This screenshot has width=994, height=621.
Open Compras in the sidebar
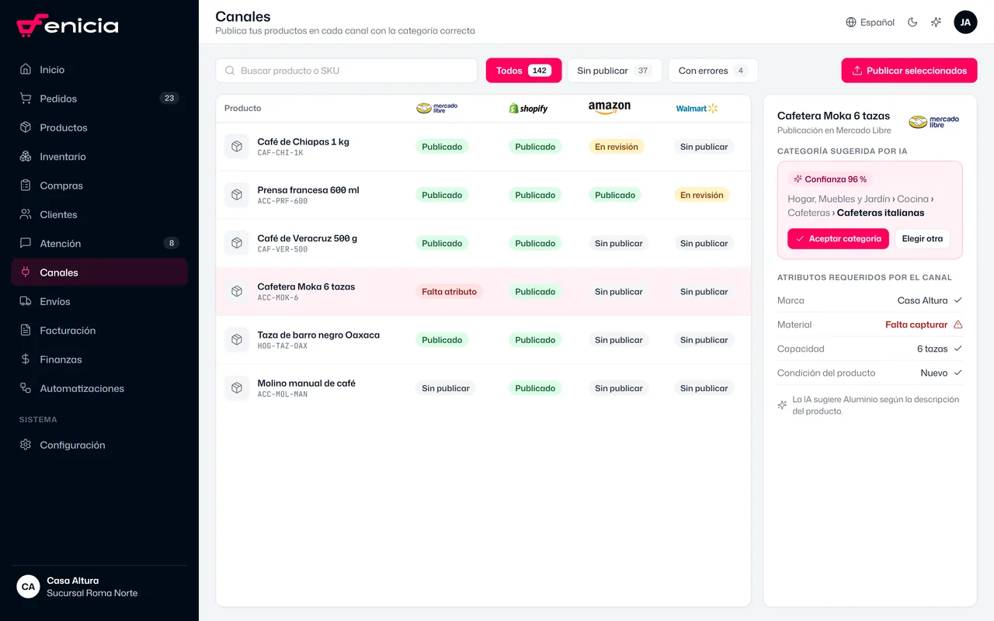coord(99,186)
